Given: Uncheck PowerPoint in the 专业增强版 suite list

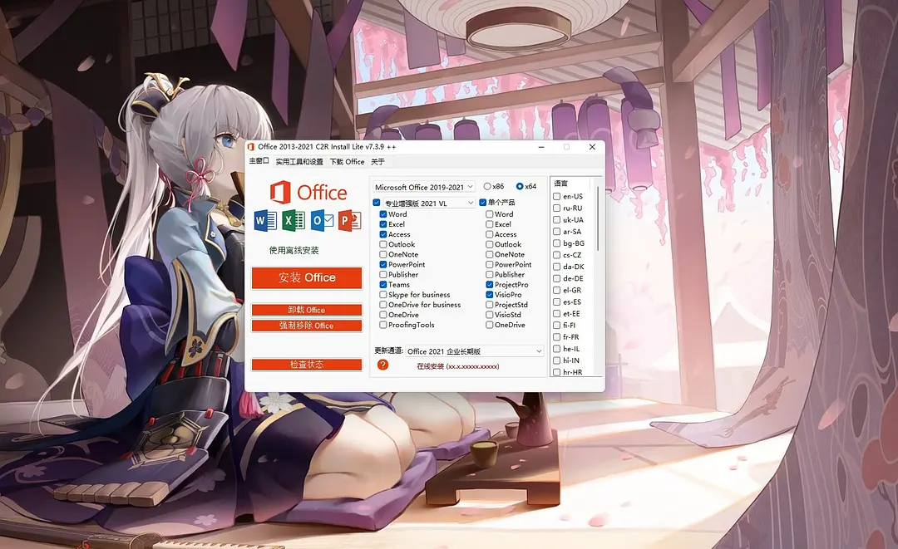Looking at the screenshot, I should tap(383, 265).
